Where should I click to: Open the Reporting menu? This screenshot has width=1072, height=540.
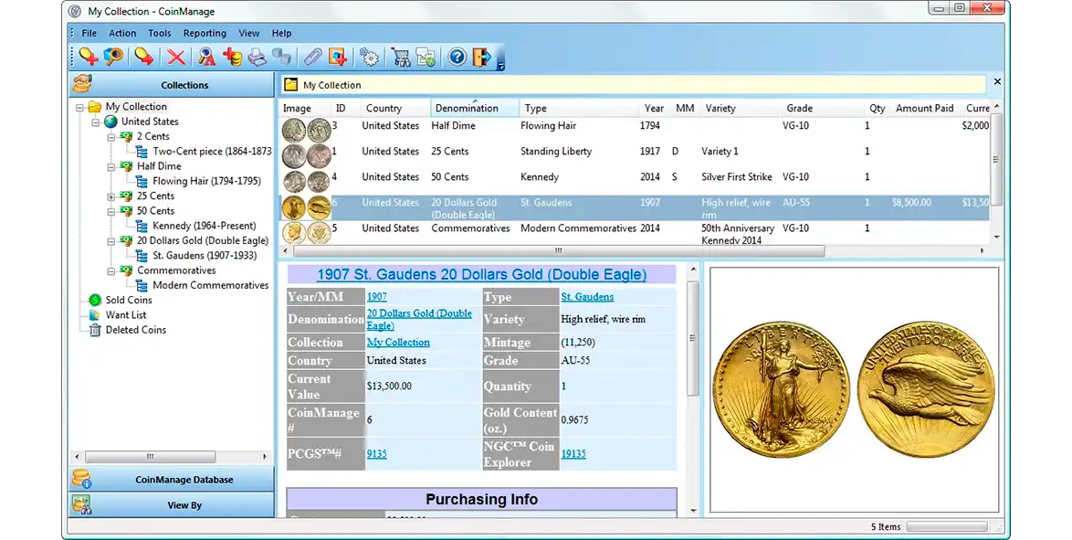(x=205, y=33)
